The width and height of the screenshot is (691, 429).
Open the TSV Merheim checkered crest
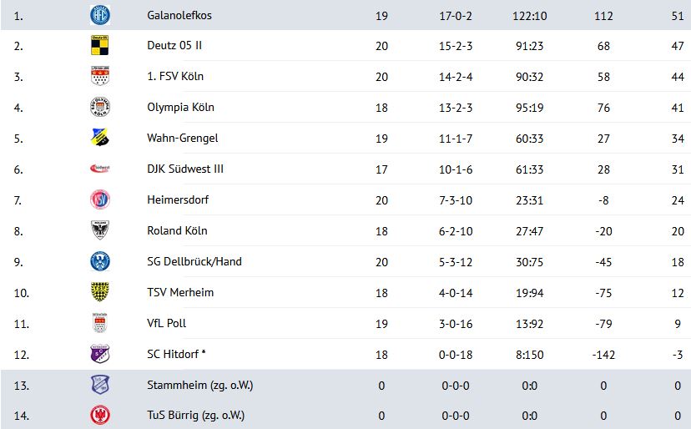coord(100,292)
